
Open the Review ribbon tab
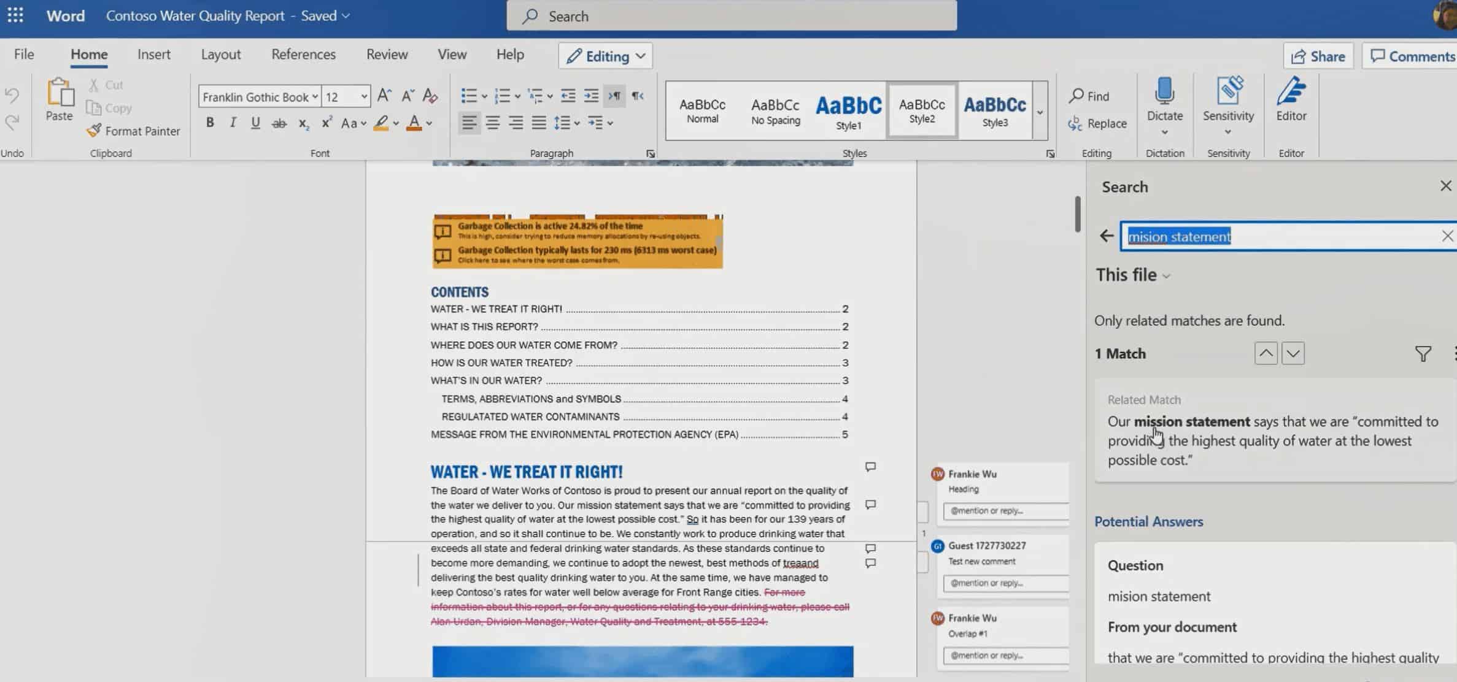tap(385, 54)
